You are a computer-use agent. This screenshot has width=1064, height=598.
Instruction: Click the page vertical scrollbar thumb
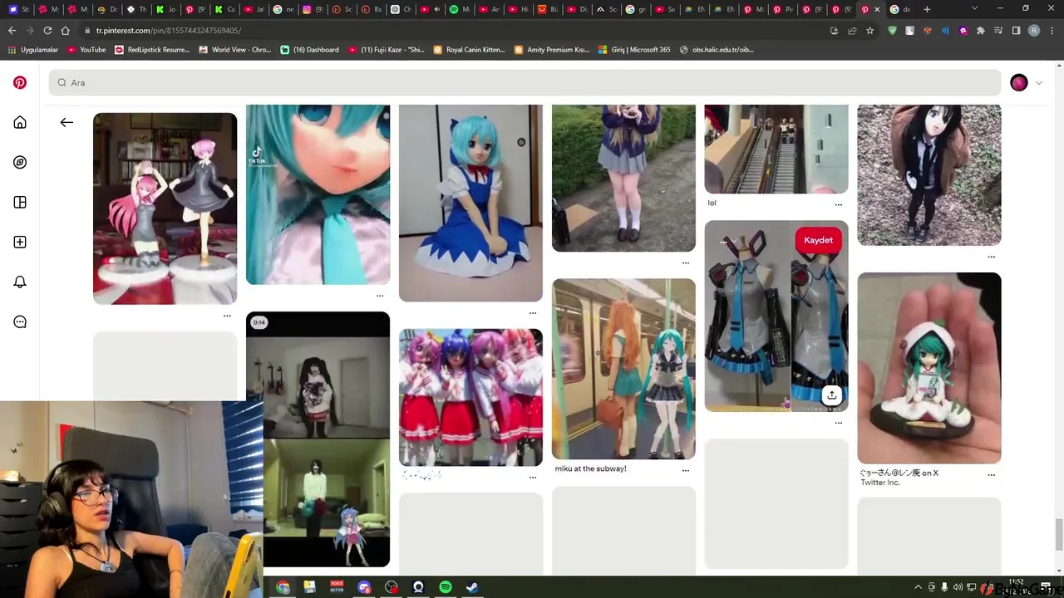[1058, 533]
